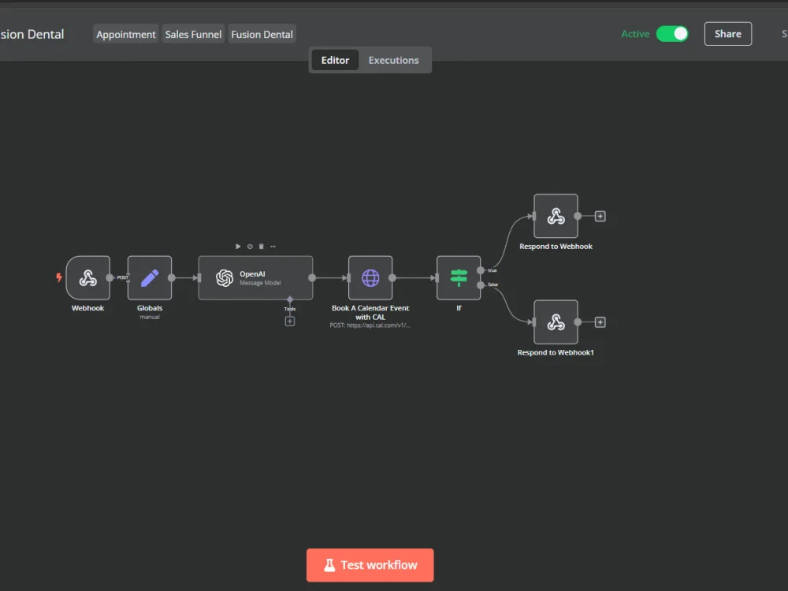788x591 pixels.
Task: Click the If node false output connector
Action: pyautogui.click(x=481, y=285)
